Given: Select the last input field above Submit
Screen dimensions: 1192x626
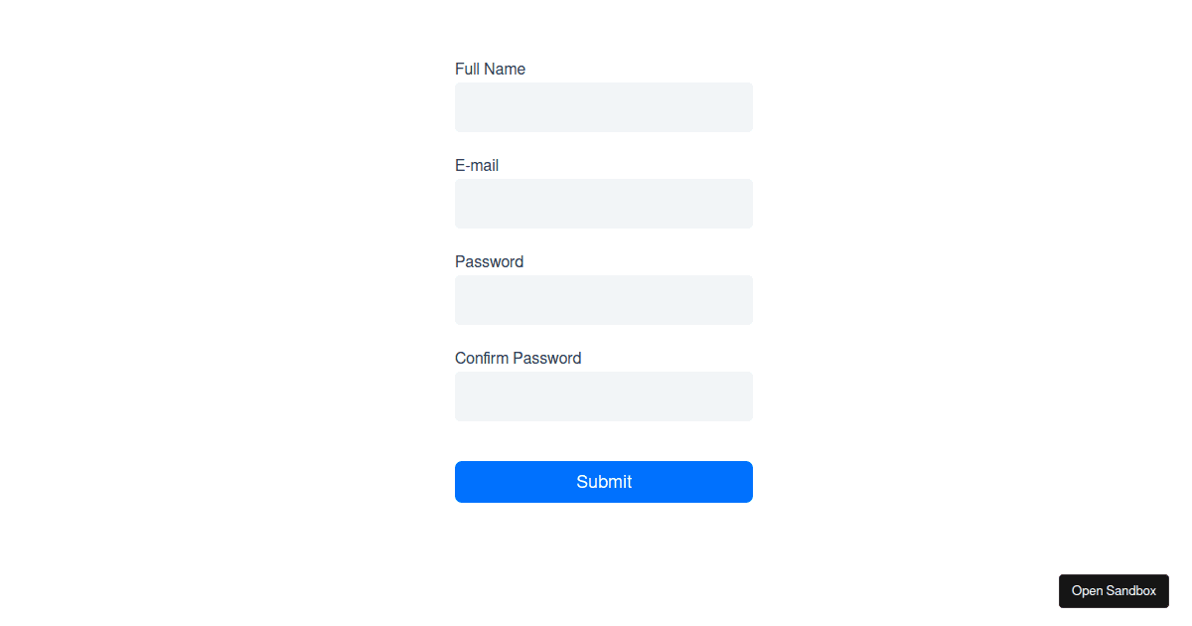Looking at the screenshot, I should 603,396.
